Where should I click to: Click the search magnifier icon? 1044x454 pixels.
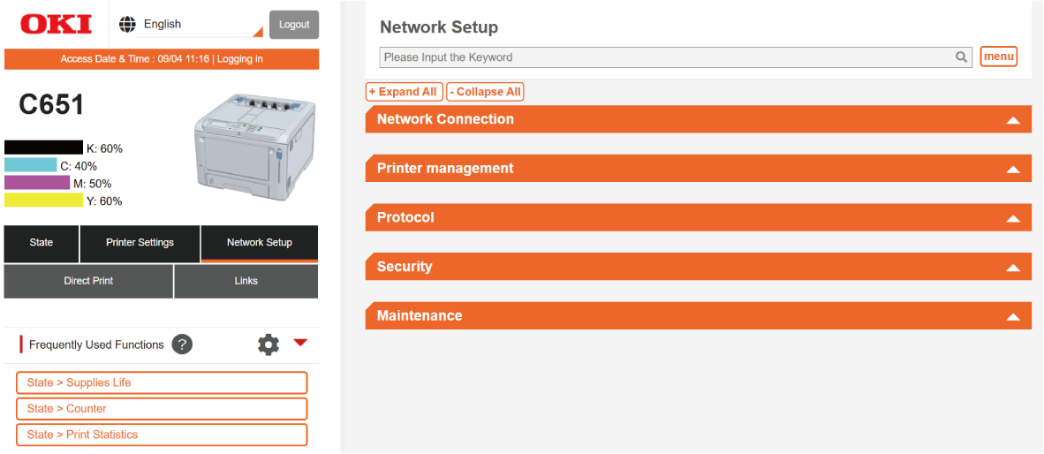961,57
